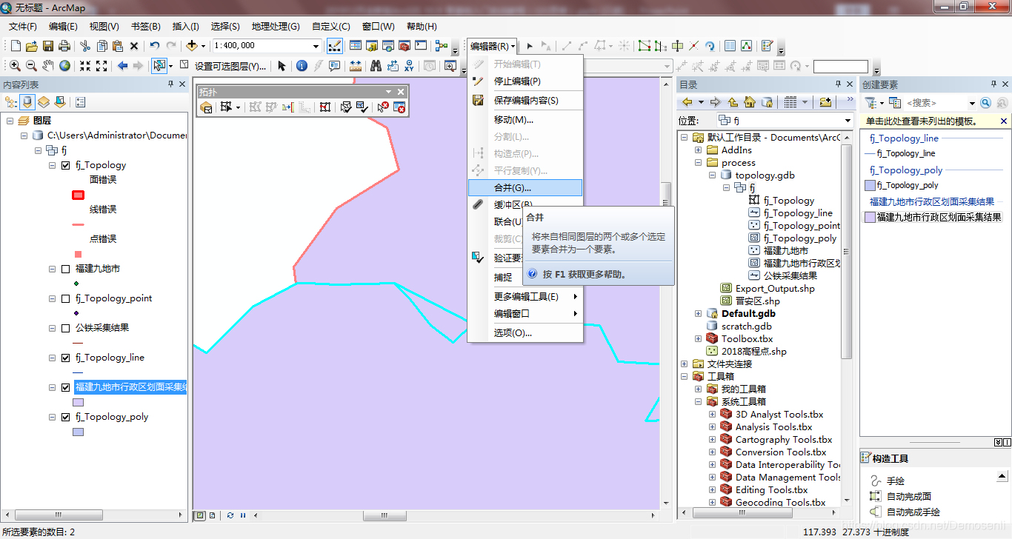Uncheck fj_Topology_line layer visibility
This screenshot has height=539, width=1012.
point(66,358)
